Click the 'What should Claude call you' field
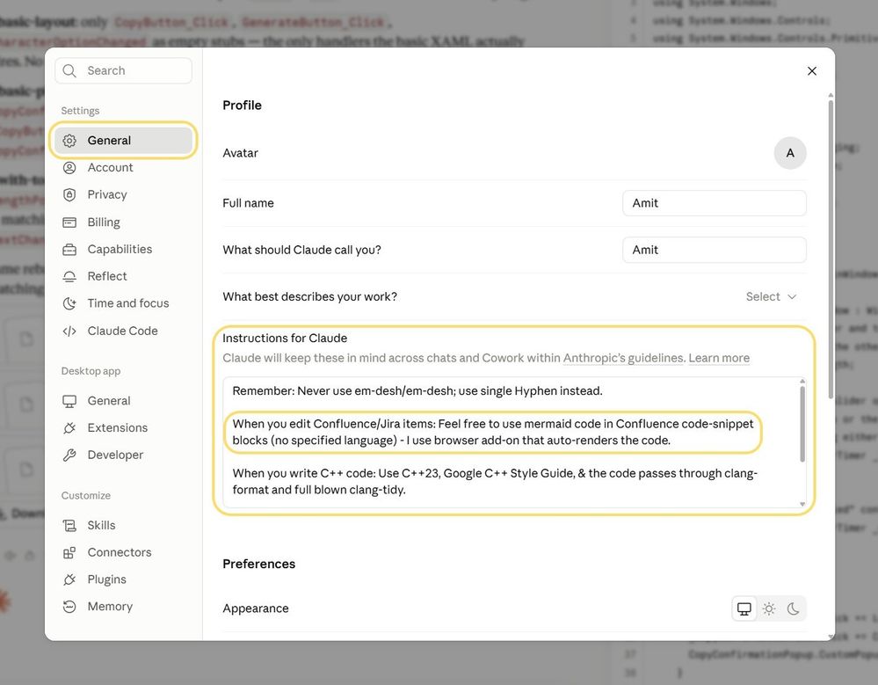 (714, 250)
